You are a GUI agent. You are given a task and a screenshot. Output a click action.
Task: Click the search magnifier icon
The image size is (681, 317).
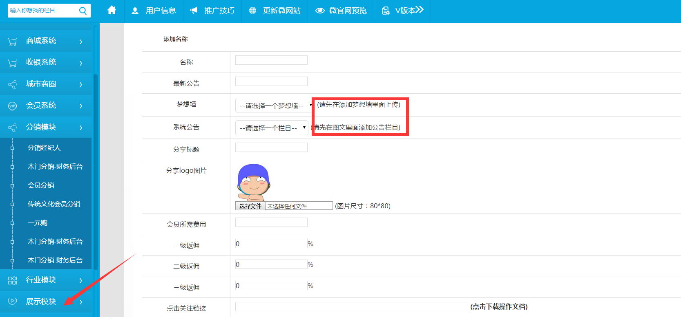(x=83, y=11)
